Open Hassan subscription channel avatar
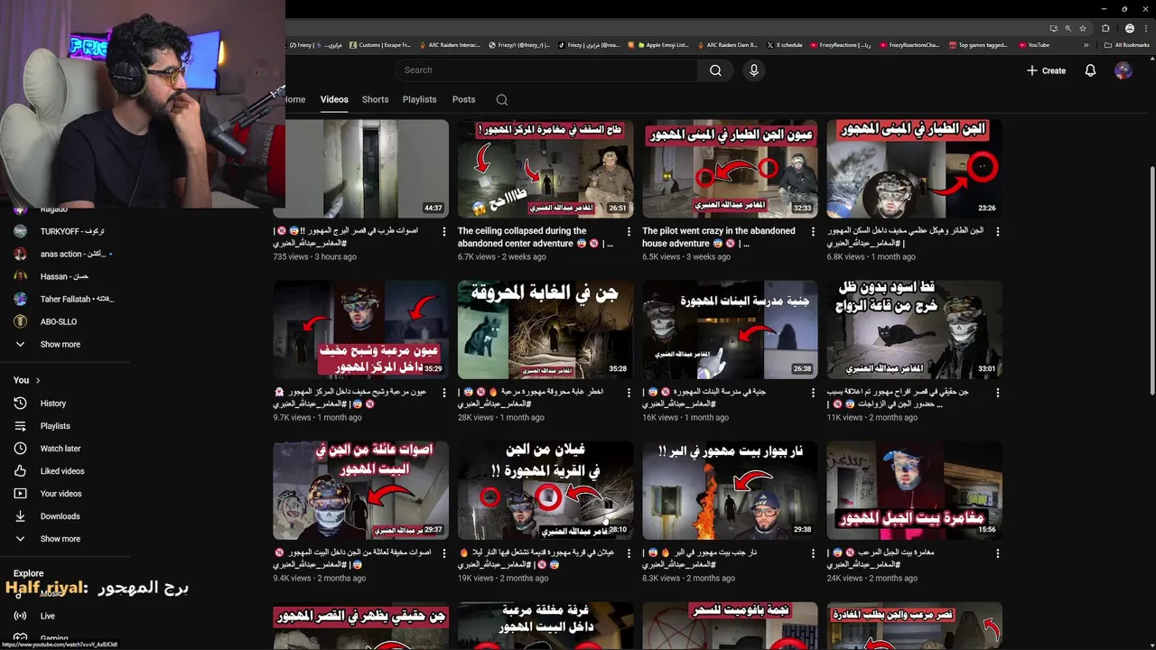The width and height of the screenshot is (1156, 650). [20, 277]
